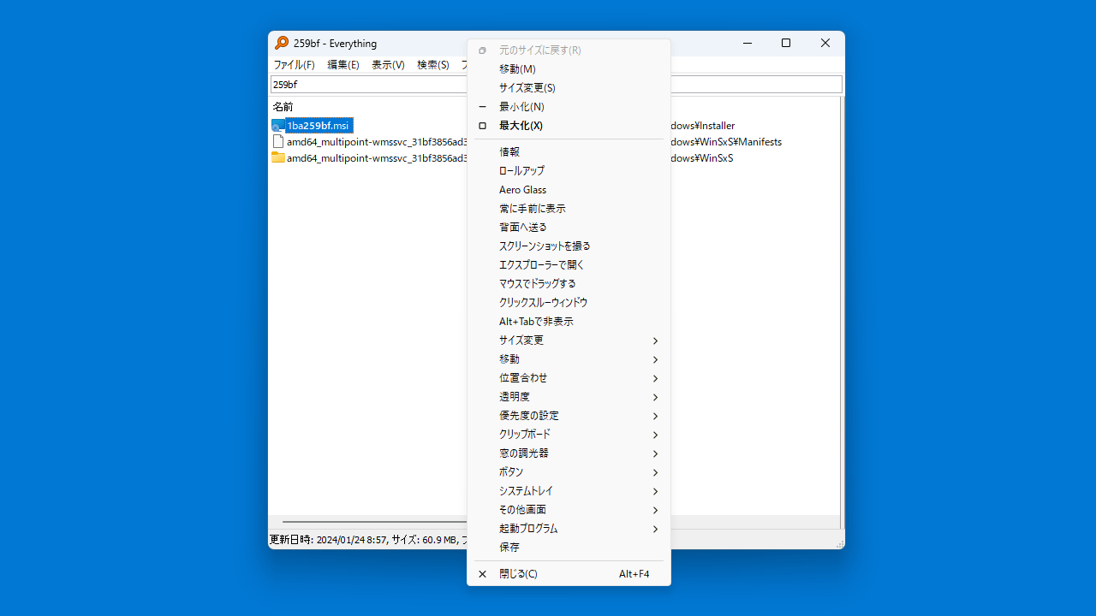The width and height of the screenshot is (1096, 616).
Task: Select the 1ba259bf.msi file icon
Action: [278, 126]
